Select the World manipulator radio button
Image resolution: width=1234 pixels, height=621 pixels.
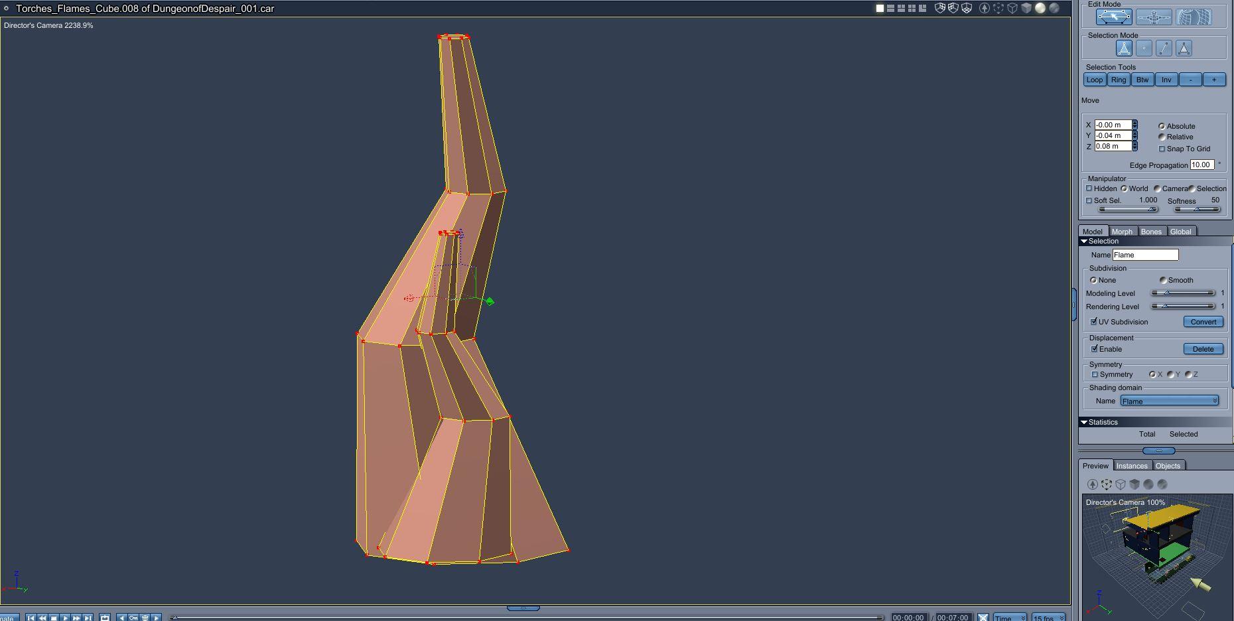1124,188
